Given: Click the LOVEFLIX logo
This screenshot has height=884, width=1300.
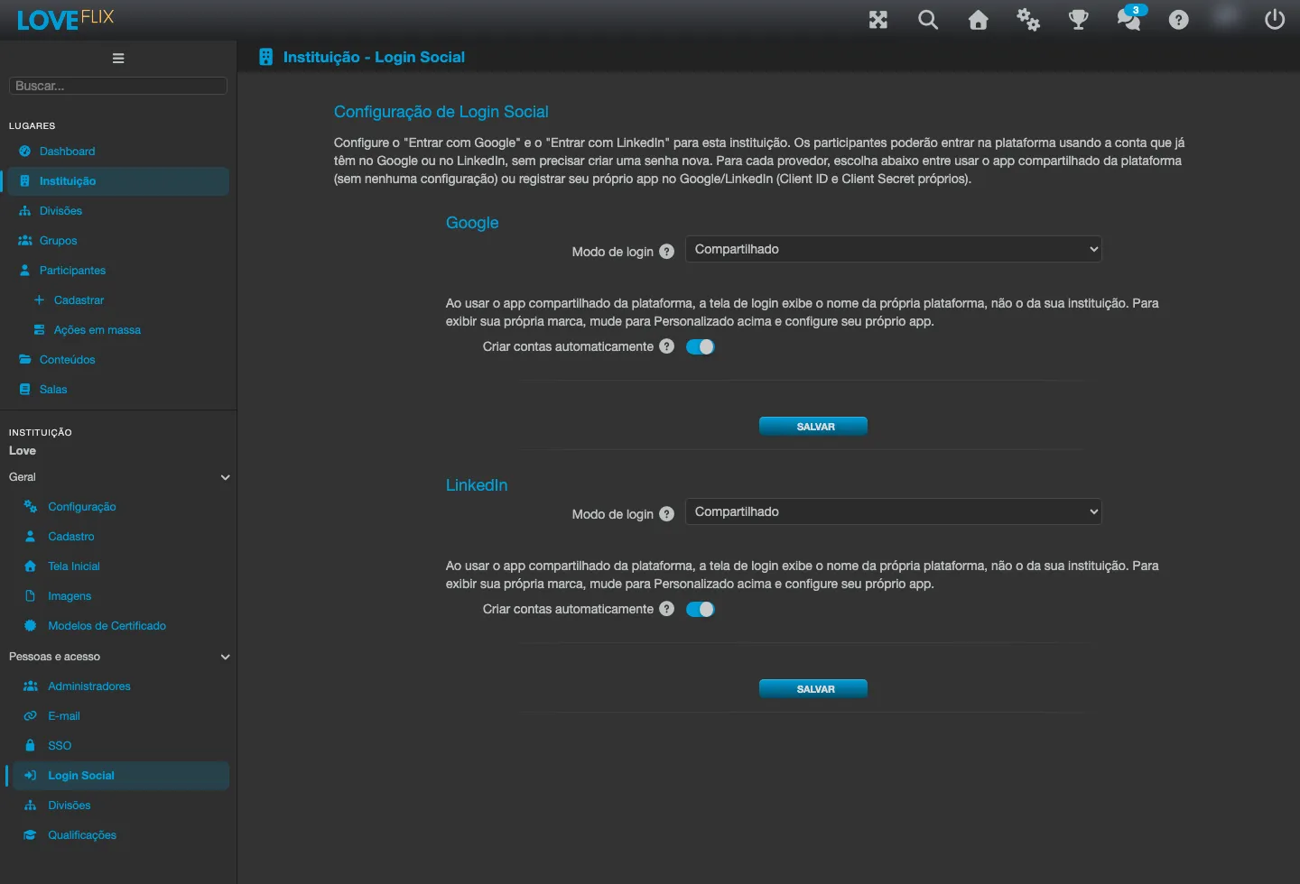Looking at the screenshot, I should (65, 19).
